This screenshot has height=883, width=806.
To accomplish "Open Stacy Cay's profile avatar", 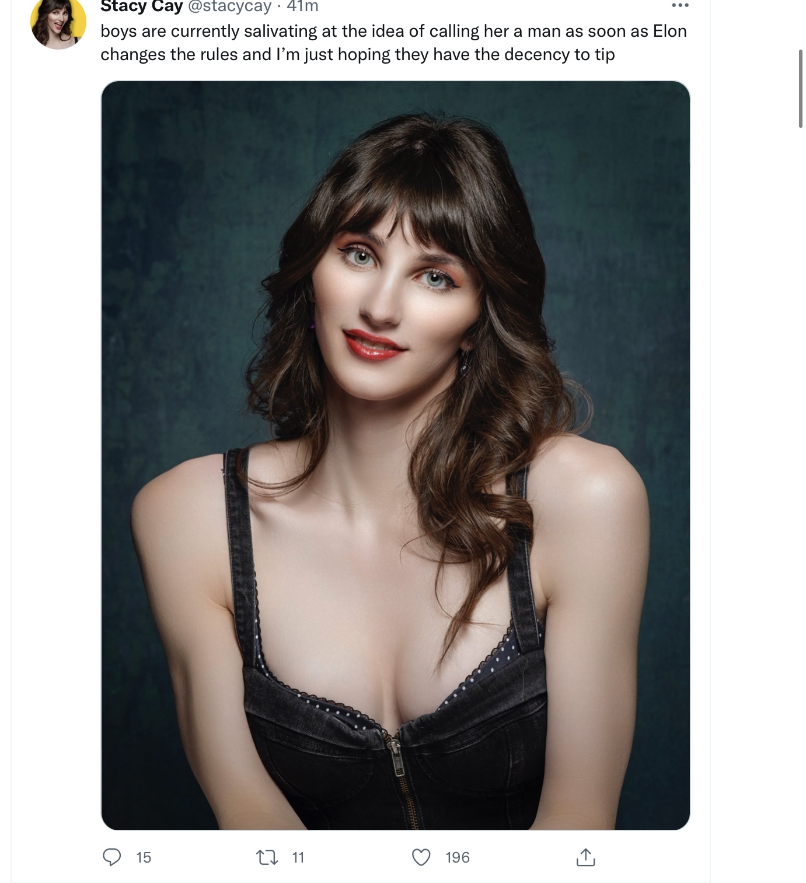I will (x=58, y=23).
